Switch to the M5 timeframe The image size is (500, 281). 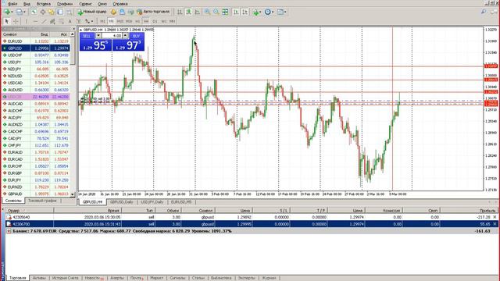[111, 21]
